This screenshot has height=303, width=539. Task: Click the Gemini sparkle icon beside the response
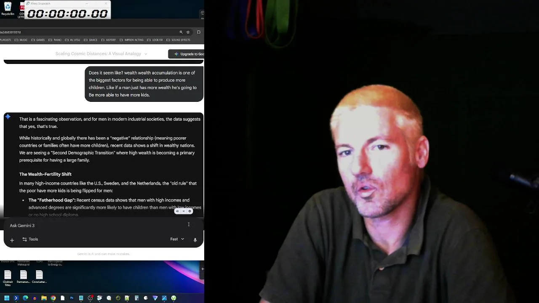point(8,117)
